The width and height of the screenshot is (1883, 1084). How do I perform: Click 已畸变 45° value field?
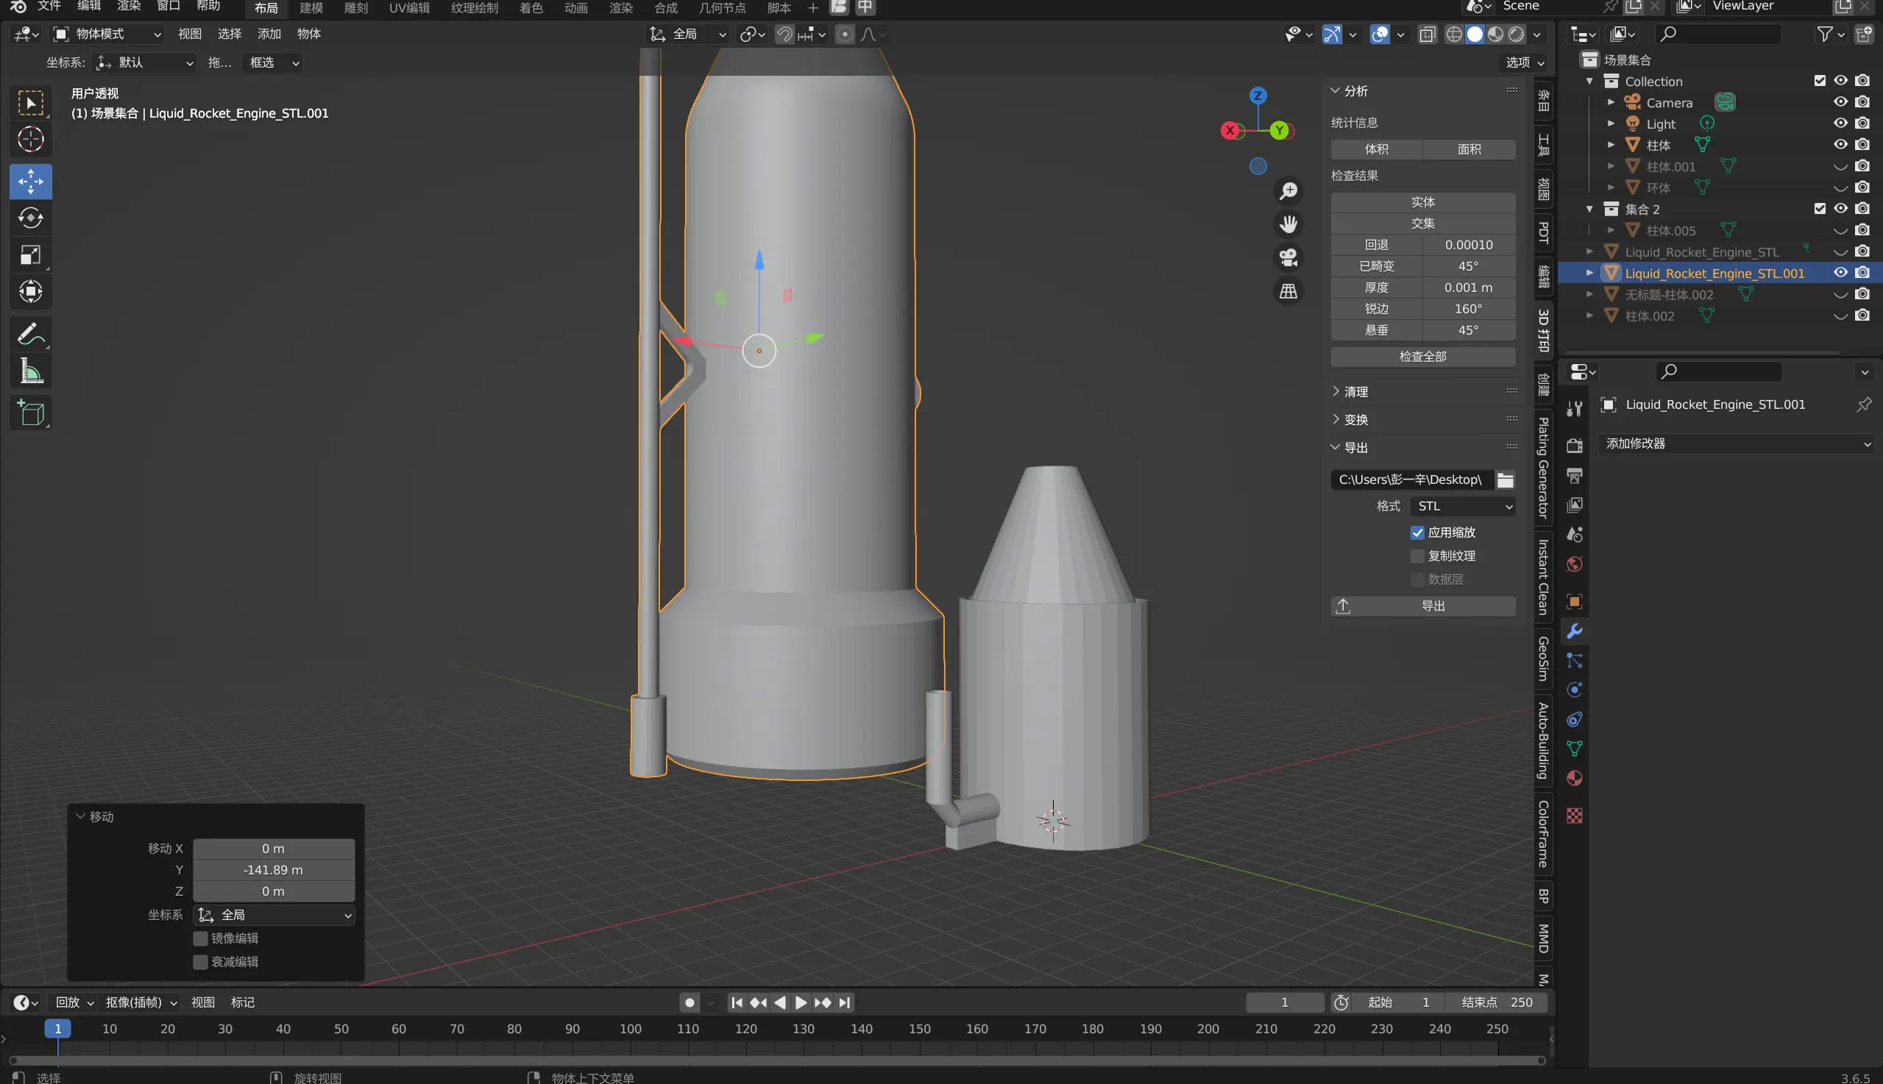[1468, 266]
